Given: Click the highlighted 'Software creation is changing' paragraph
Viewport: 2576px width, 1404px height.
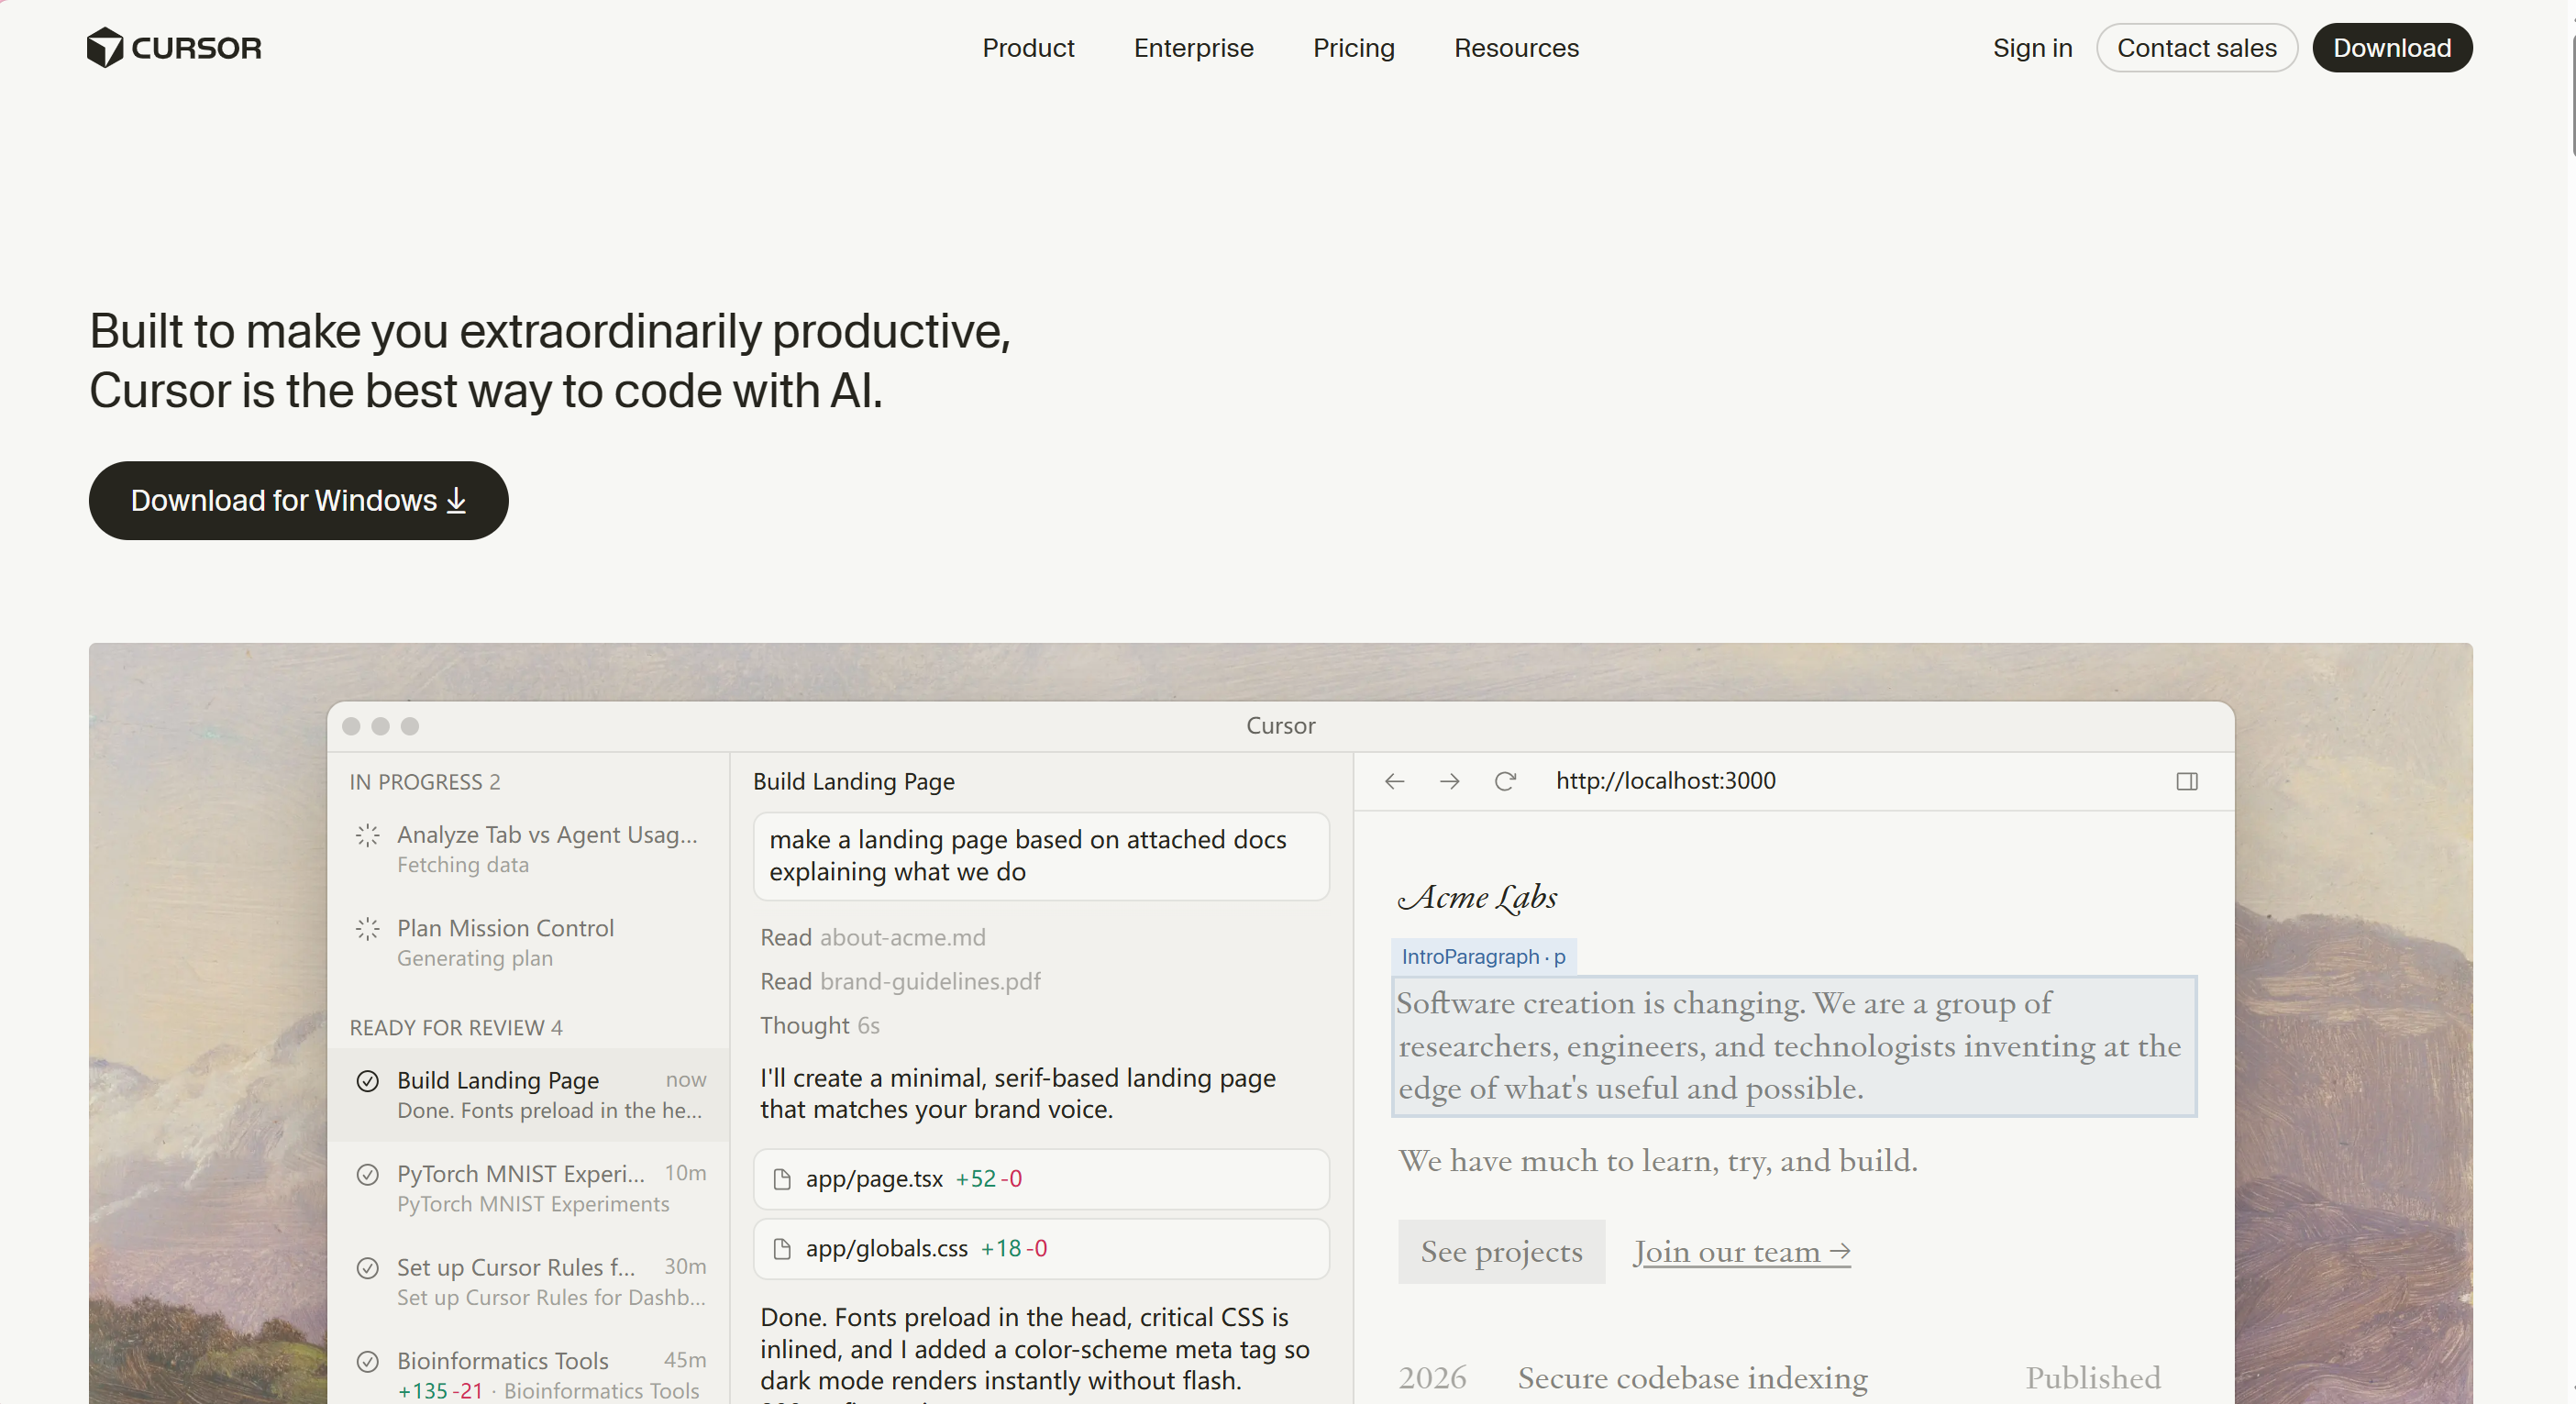Looking at the screenshot, I should tap(1793, 1045).
